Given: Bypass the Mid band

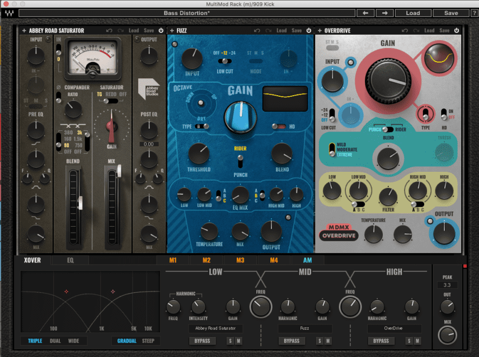Looking at the screenshot, I should pos(292,341).
